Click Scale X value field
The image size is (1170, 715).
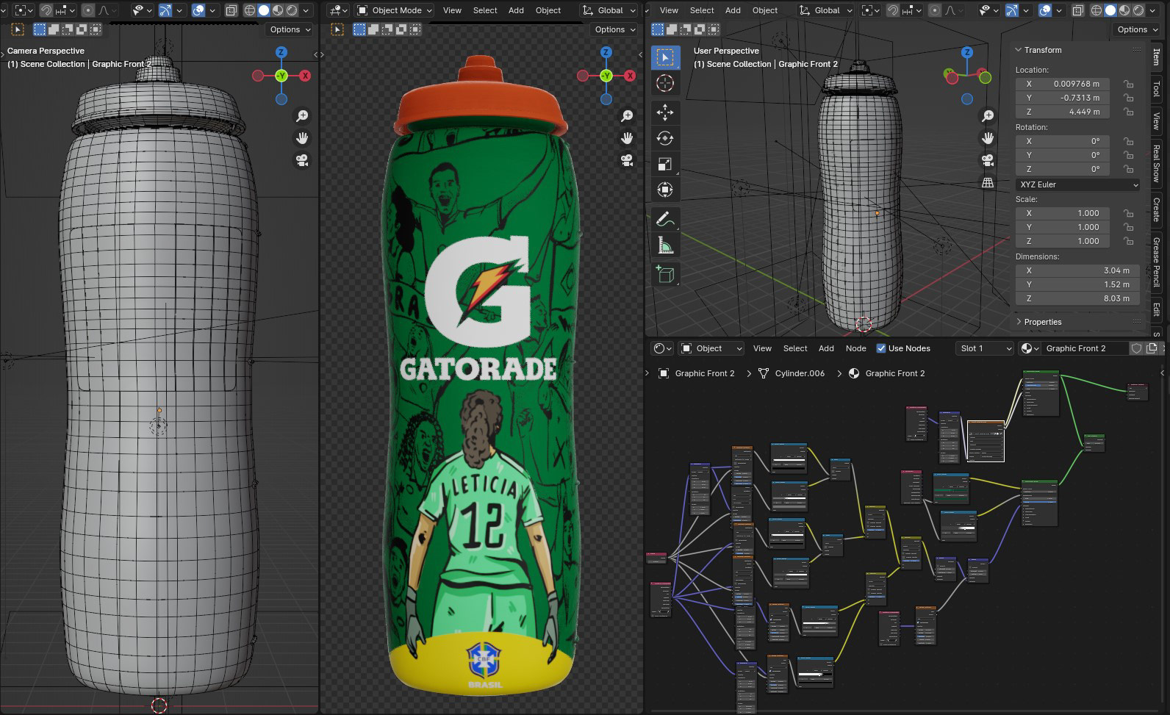tap(1064, 213)
